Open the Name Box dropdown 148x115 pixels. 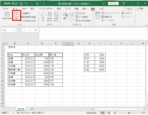[x=15, y=30]
